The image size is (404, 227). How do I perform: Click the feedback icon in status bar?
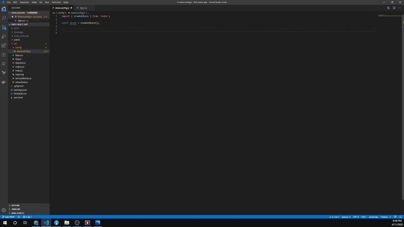[x=395, y=217]
